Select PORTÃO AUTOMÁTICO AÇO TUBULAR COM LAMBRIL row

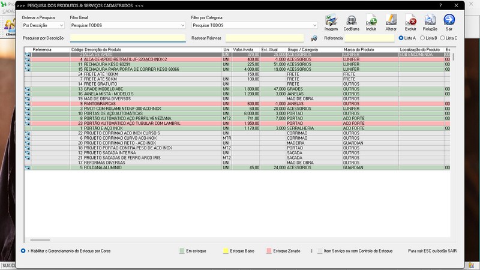point(237,124)
